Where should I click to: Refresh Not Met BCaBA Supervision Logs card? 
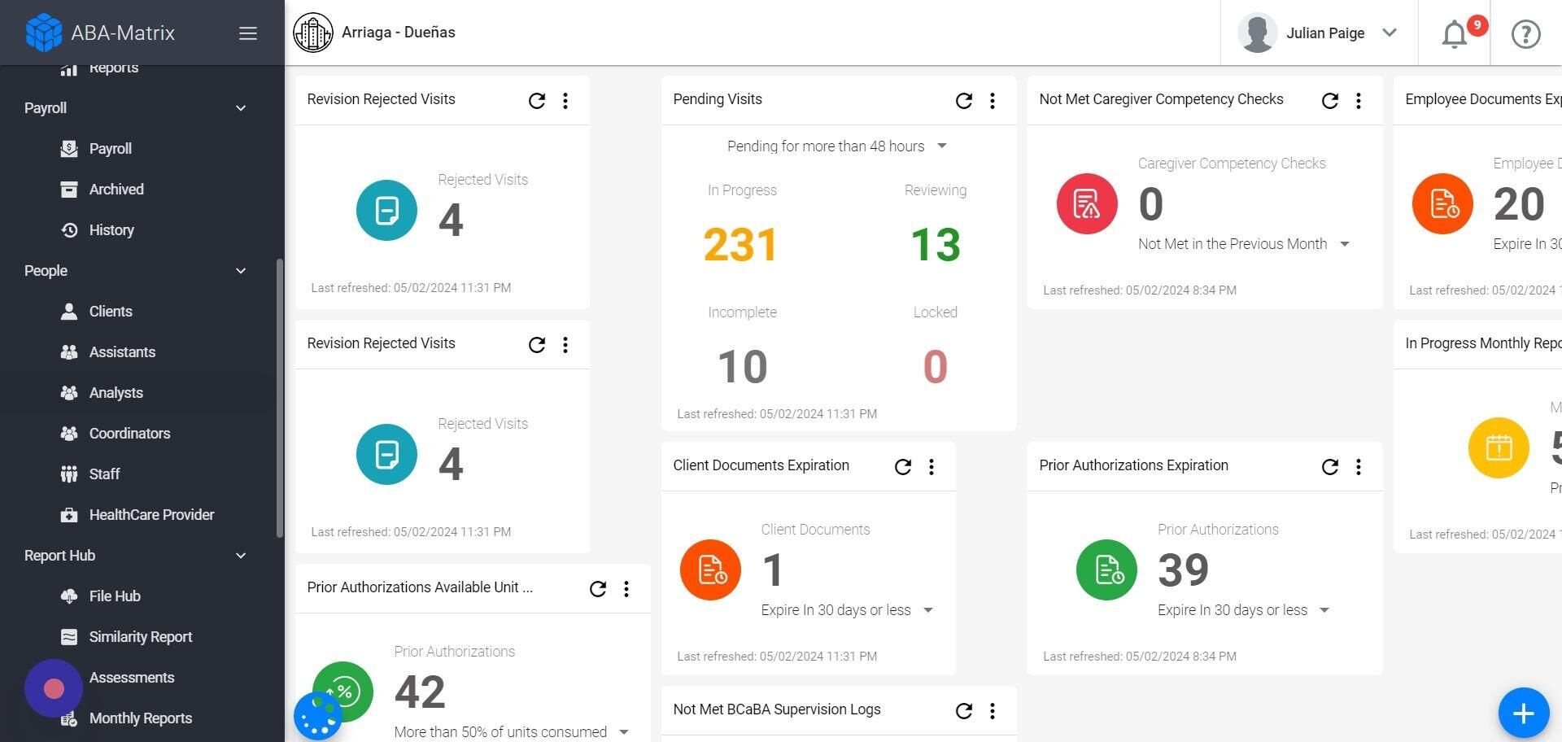click(x=964, y=710)
